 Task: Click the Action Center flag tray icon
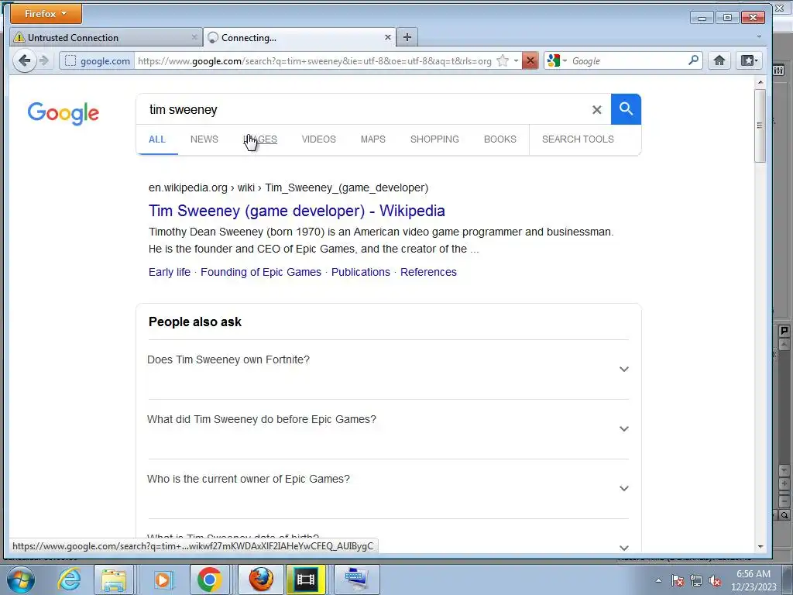click(x=678, y=580)
